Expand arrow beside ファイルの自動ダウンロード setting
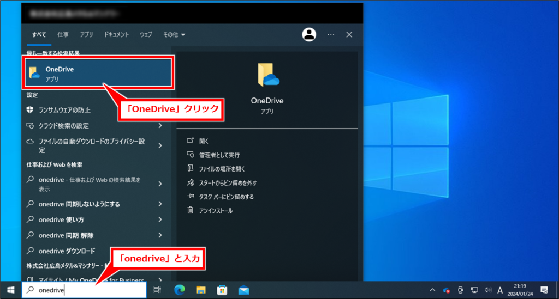Viewport: 559px width, 299px height. pos(160,145)
